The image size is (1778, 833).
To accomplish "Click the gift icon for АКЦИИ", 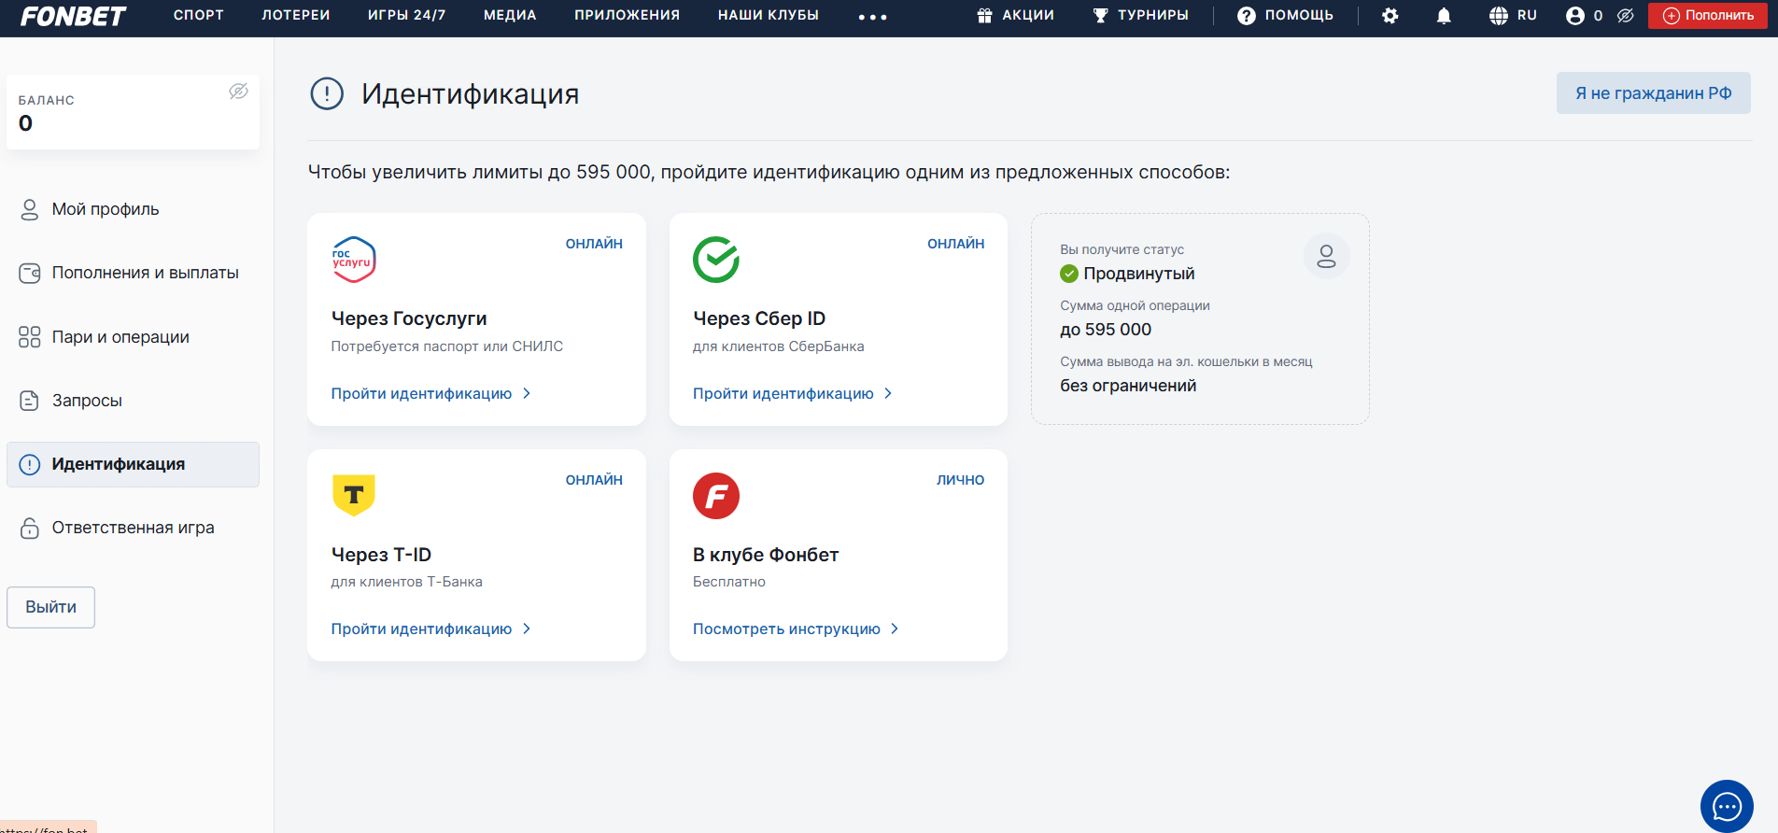I will [x=984, y=15].
